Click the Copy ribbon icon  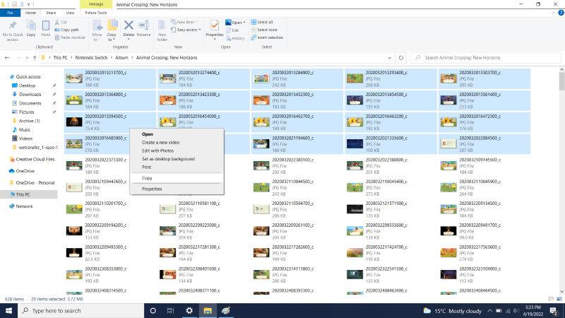(x=31, y=29)
